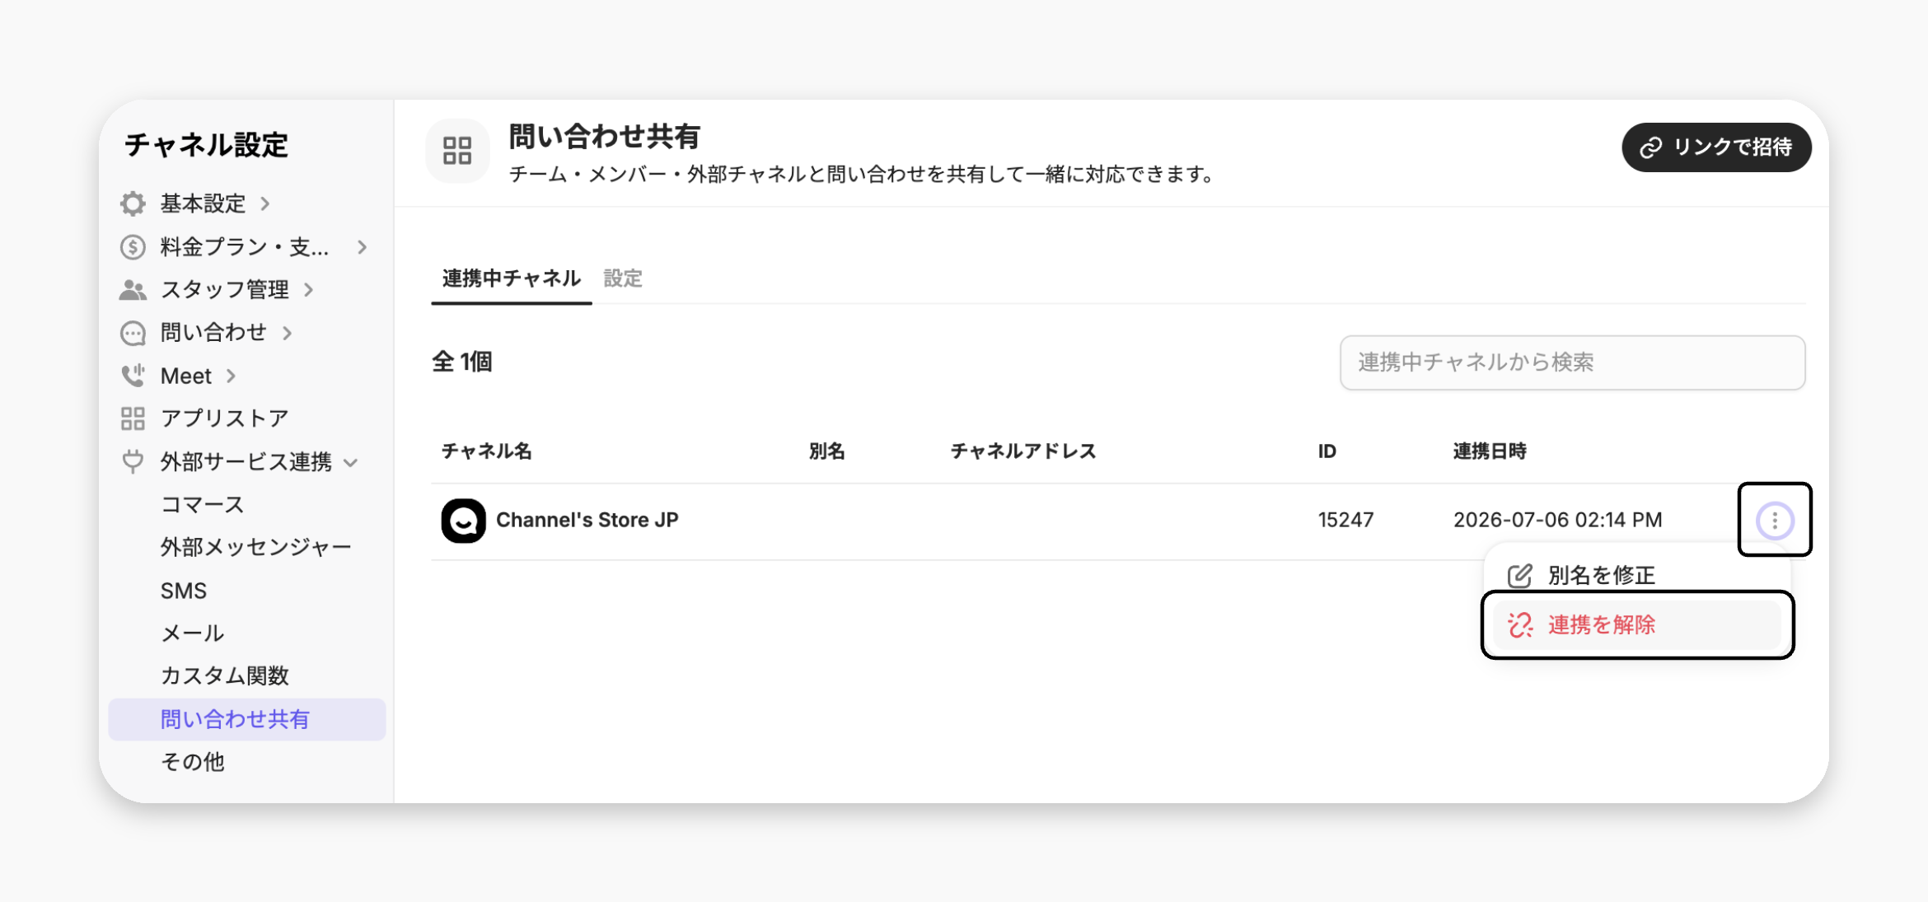Image resolution: width=1928 pixels, height=902 pixels.
Task: Expand the 料金プラン・支... chevron
Action: [x=363, y=246]
